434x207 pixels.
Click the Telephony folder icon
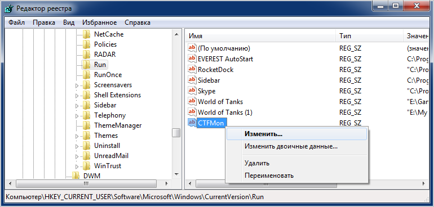(87, 115)
